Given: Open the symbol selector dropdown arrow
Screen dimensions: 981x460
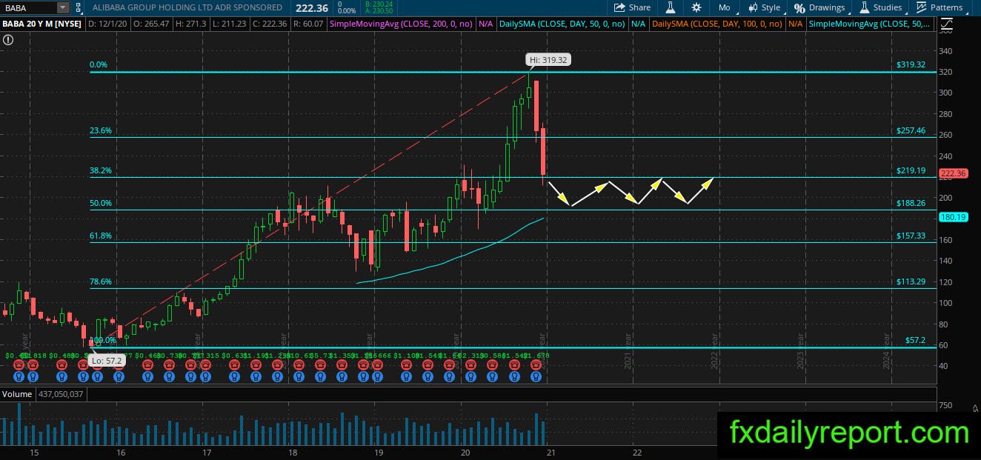Looking at the screenshot, I should [x=62, y=7].
